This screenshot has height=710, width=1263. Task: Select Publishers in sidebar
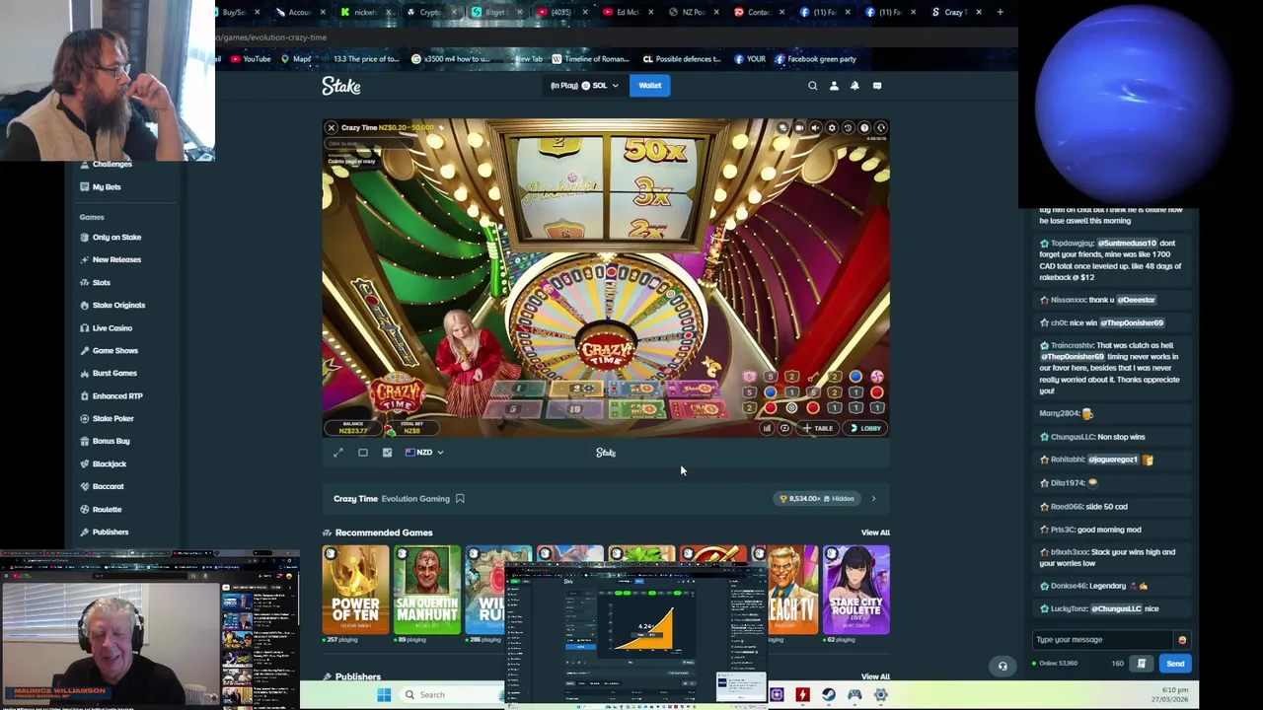pyautogui.click(x=110, y=532)
